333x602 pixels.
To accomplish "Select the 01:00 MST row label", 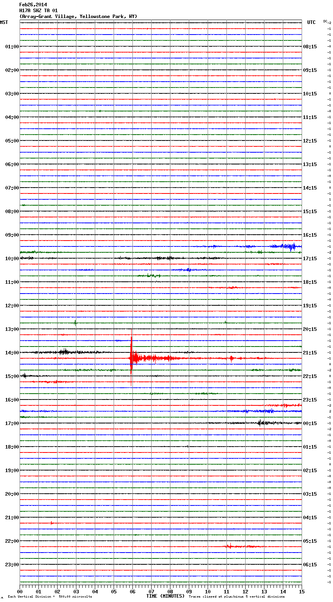I will (12, 46).
